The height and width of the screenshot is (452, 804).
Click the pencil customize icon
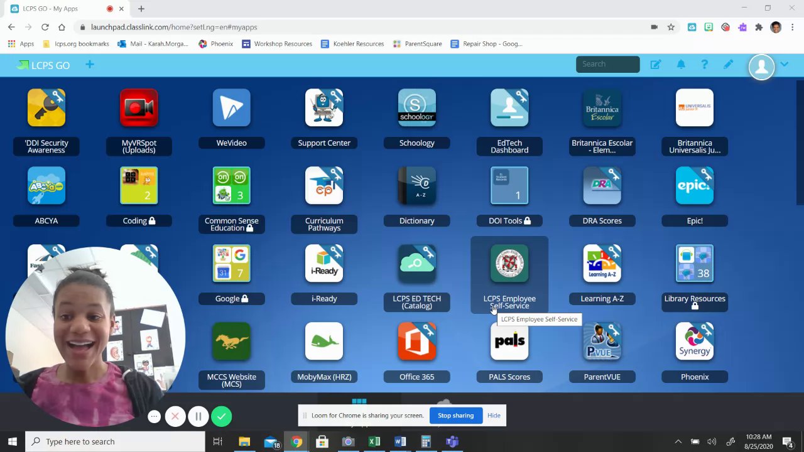pos(728,65)
